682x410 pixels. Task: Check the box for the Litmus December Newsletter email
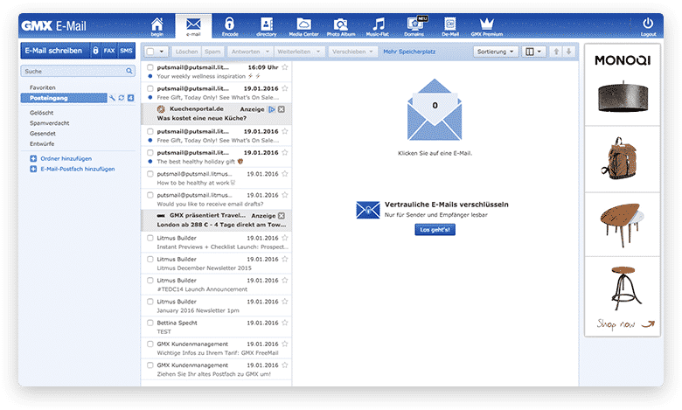point(150,260)
